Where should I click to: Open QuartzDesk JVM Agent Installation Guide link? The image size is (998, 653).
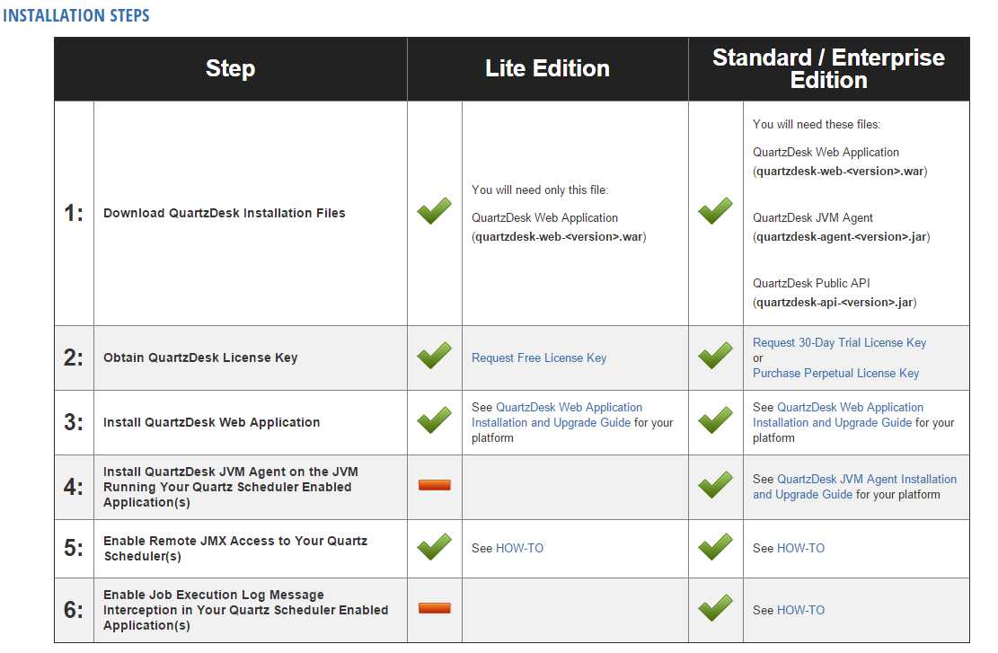(x=855, y=486)
